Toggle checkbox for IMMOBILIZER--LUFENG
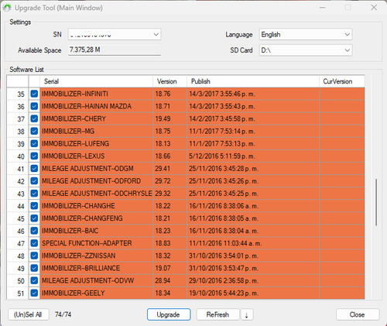Viewport: 387px width, 326px height. pos(34,143)
